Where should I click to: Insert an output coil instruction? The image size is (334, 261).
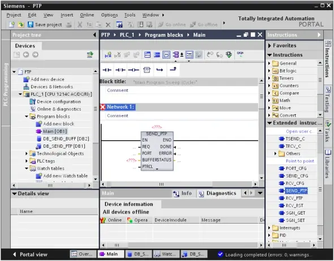[134, 70]
